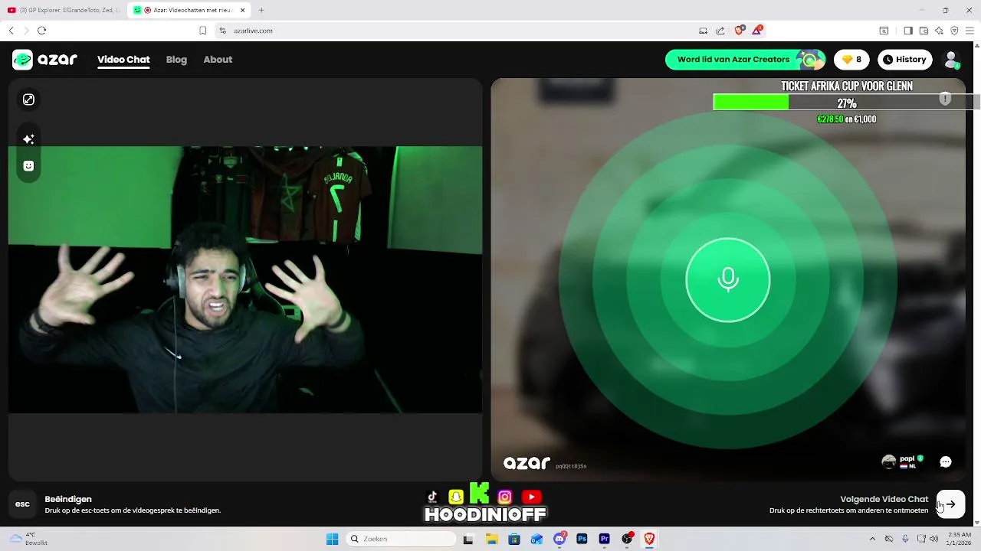The image size is (981, 551).
Task: Click the screen cast icon in address bar
Action: click(x=703, y=31)
